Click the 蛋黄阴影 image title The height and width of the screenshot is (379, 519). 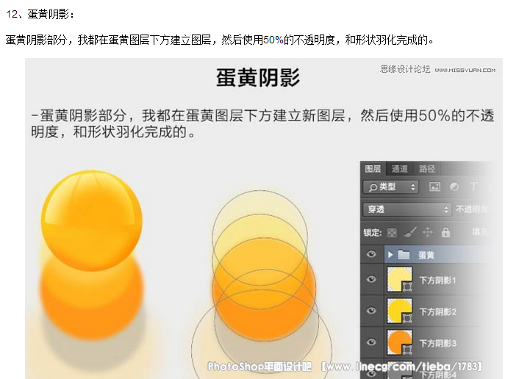(258, 78)
